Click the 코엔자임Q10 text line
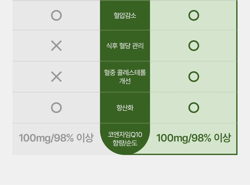 coord(125,134)
